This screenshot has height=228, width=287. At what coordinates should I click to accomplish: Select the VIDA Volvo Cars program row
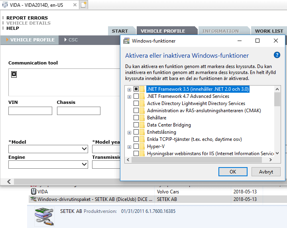coord(158,192)
